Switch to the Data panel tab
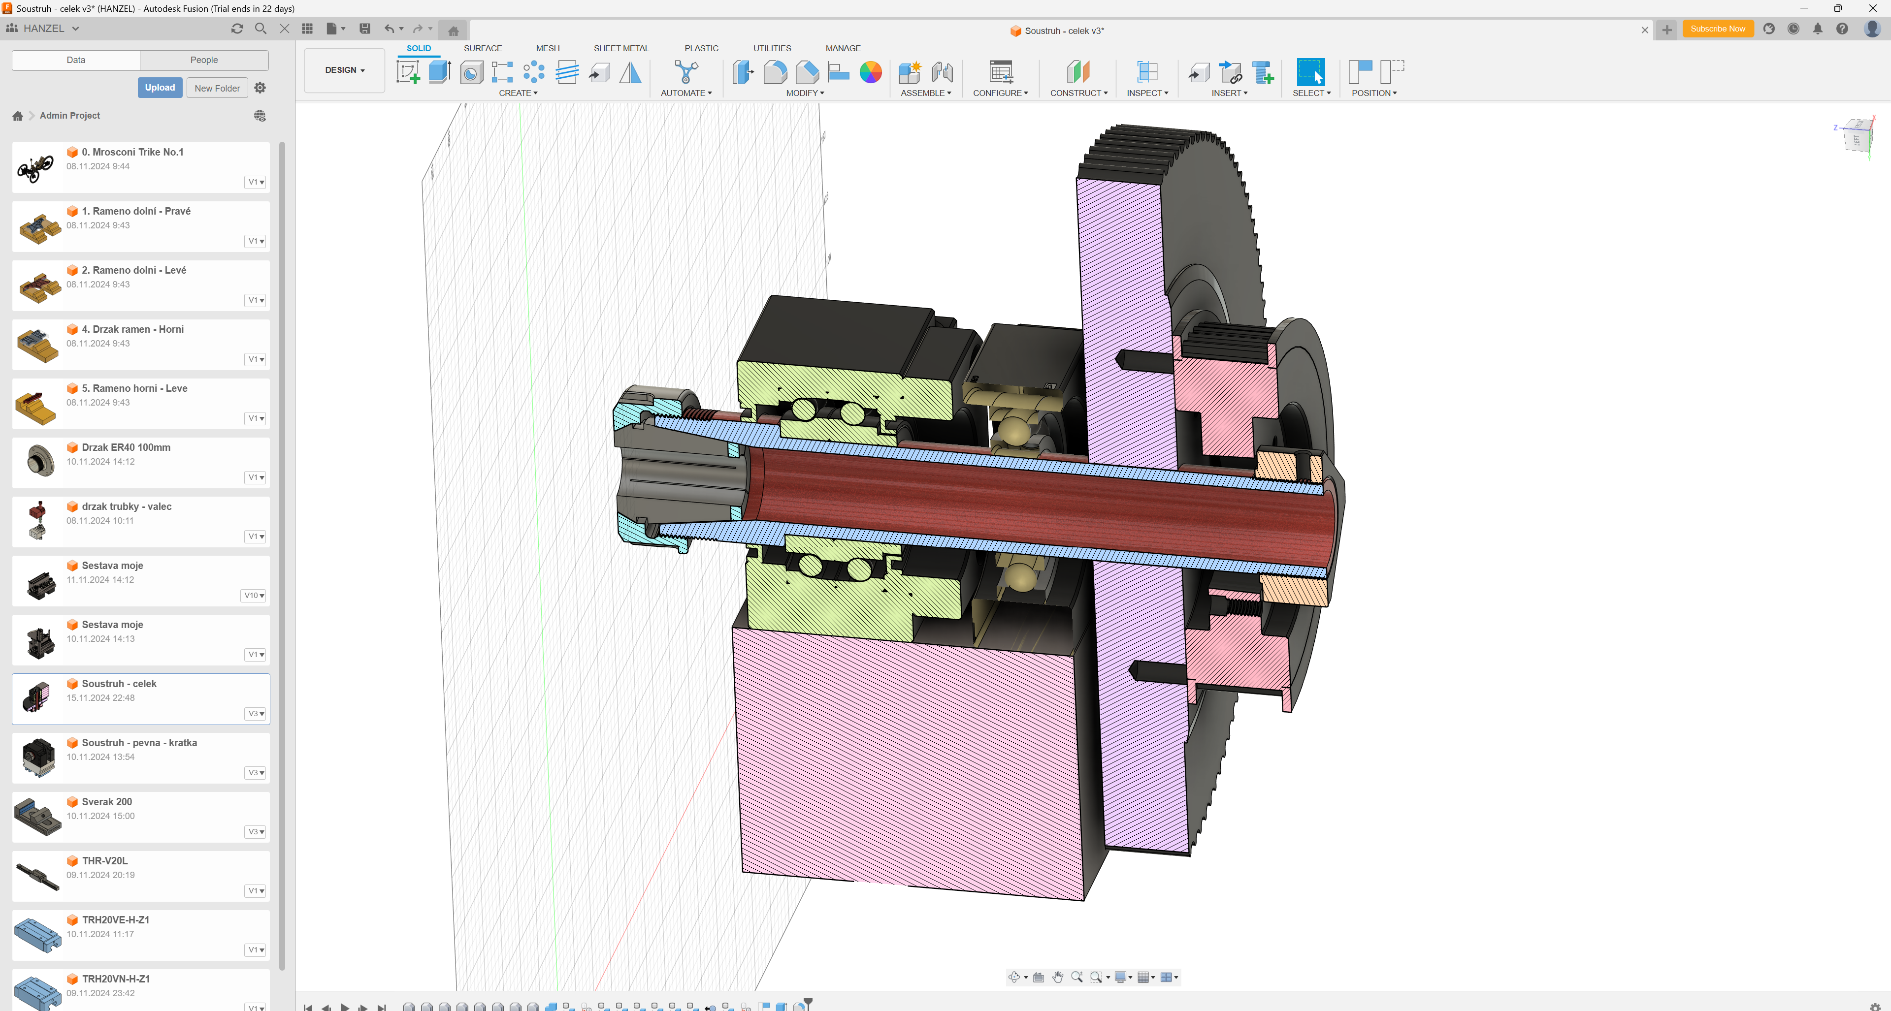This screenshot has width=1891, height=1011. coord(76,60)
